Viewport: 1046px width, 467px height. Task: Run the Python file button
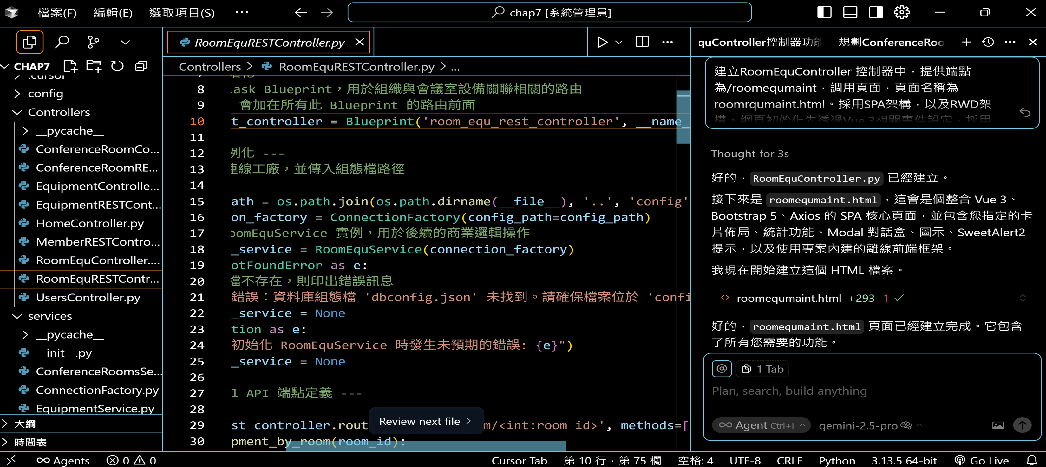click(x=603, y=42)
